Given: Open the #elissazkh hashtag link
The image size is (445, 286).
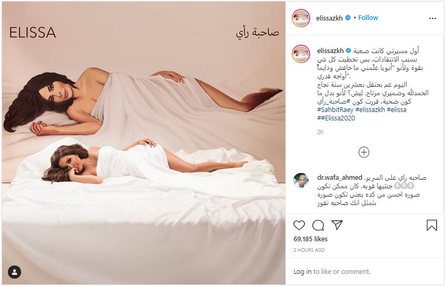Looking at the screenshot, I should (x=370, y=110).
